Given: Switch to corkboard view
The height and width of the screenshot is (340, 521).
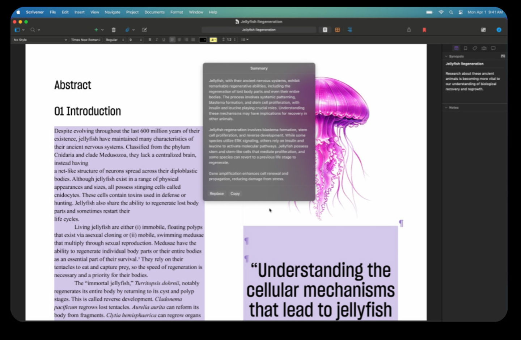Looking at the screenshot, I should [x=337, y=30].
